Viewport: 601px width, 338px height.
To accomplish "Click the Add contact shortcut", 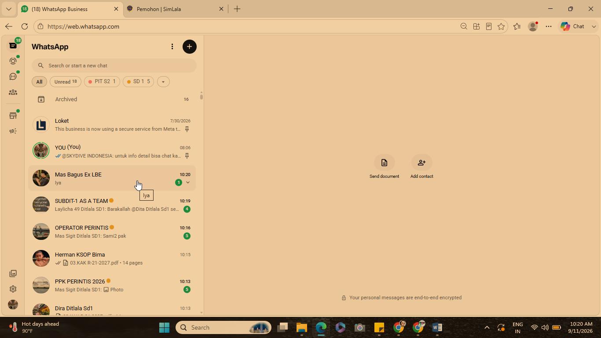I will click(x=421, y=168).
